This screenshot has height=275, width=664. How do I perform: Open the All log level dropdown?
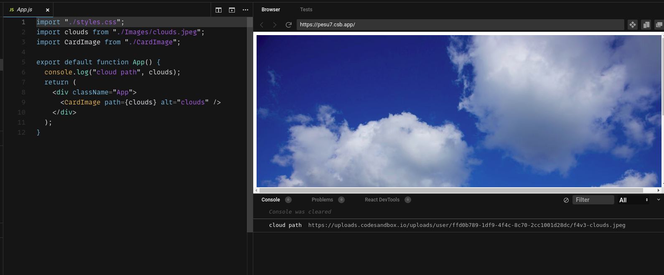pos(633,200)
